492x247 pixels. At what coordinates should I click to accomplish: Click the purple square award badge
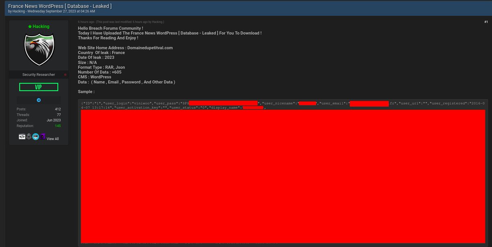point(42,137)
